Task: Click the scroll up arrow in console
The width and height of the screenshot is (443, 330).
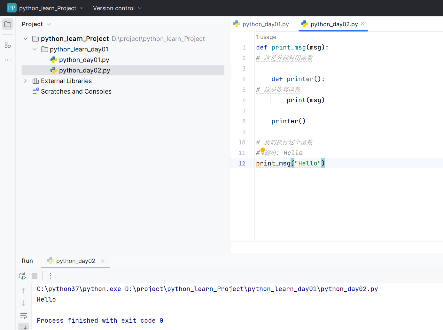Action: pyautogui.click(x=24, y=290)
